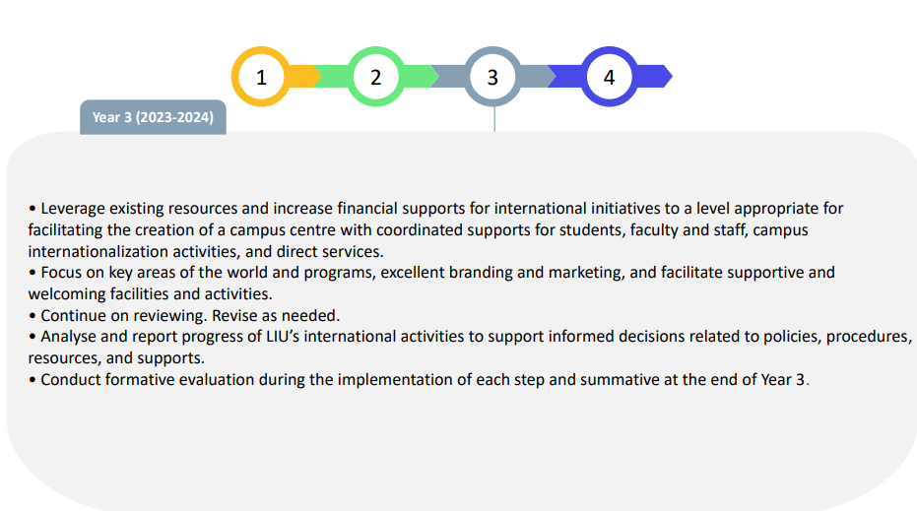Viewport: 917px width, 511px height.
Task: Click the gray arrow segment before step 3
Action: click(x=450, y=77)
